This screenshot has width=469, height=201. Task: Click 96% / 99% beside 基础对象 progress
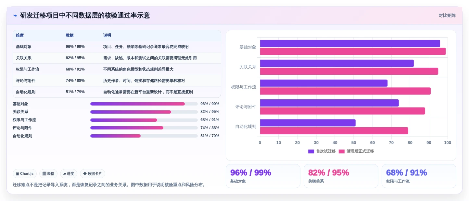click(x=210, y=104)
